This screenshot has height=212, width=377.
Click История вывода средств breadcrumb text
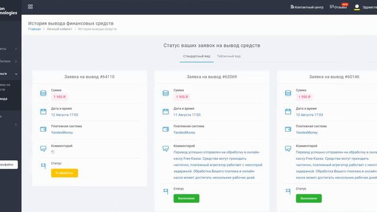coord(97,29)
